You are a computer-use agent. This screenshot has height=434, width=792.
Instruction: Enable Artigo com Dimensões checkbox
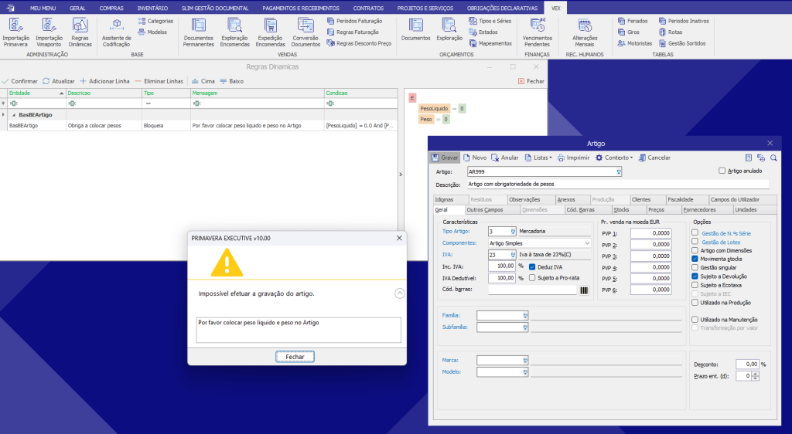(695, 250)
